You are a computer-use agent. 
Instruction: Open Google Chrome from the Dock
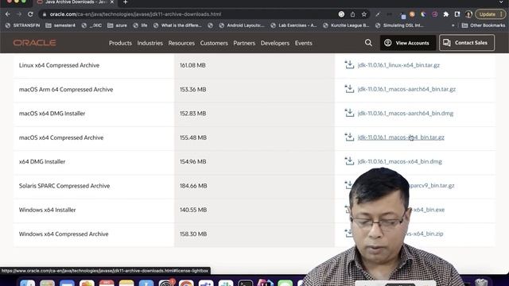tap(186, 283)
